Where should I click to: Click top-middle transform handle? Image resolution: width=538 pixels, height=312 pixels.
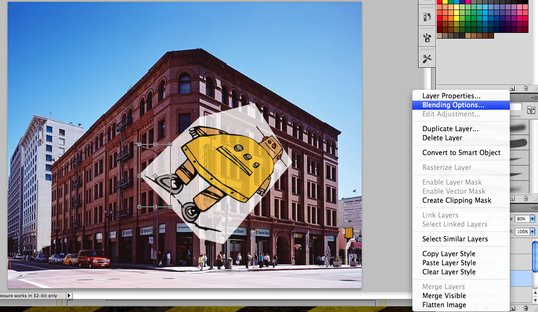155,145
